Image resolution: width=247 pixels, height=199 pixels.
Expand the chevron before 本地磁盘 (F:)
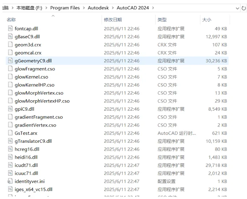point(13,8)
